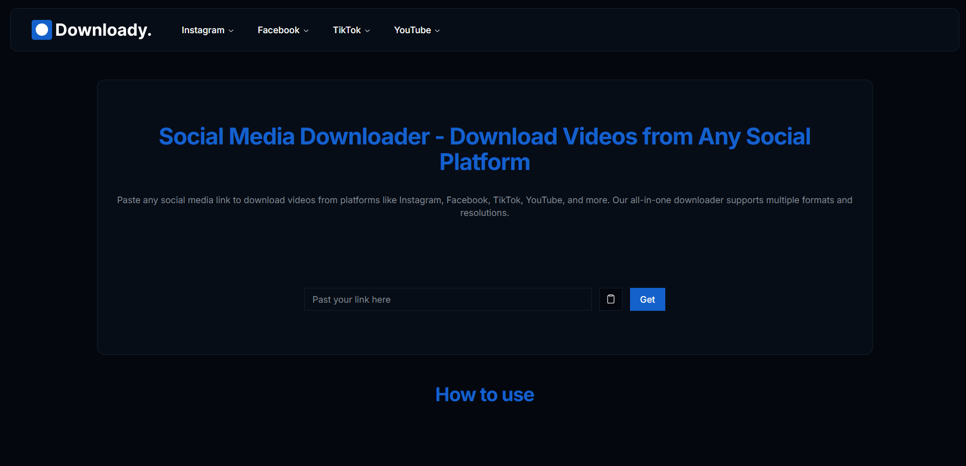
Task: Click the Get button
Action: 647,299
